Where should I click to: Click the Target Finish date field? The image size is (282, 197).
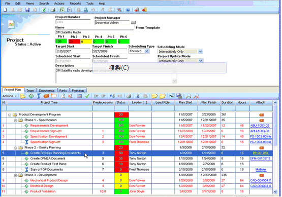click(x=110, y=51)
